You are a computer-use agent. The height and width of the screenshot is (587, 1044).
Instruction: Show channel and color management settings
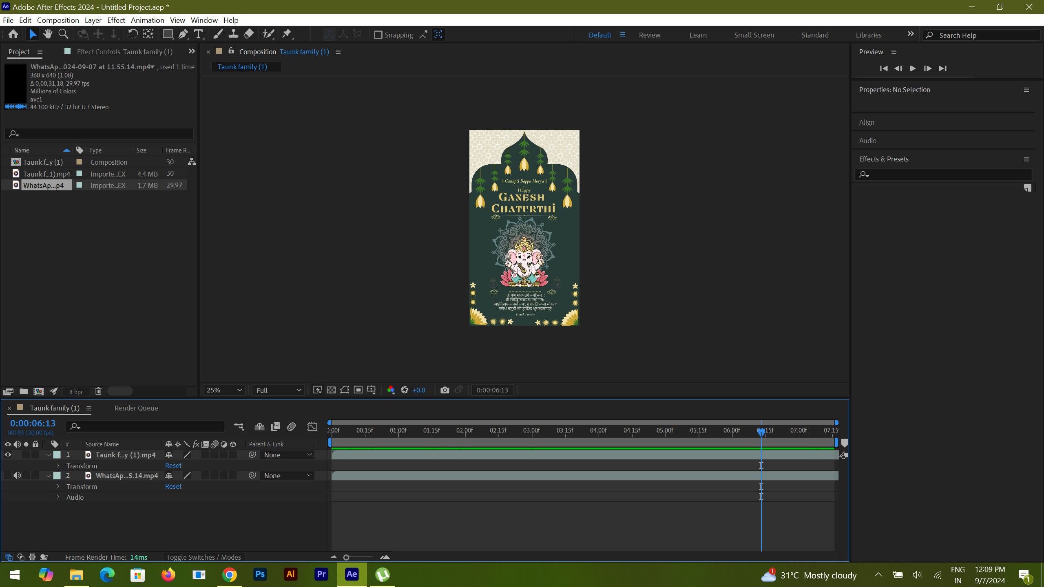(x=391, y=390)
